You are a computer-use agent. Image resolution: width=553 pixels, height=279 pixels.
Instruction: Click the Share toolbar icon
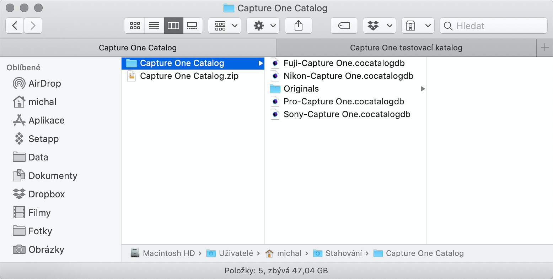pos(299,26)
